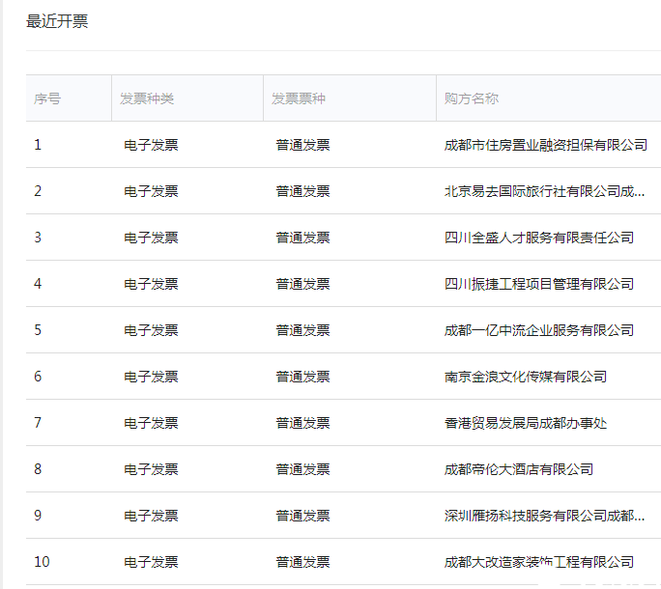Select buyer 北京易去国际旅行社有限公司成...
This screenshot has width=661, height=589.
tap(544, 191)
